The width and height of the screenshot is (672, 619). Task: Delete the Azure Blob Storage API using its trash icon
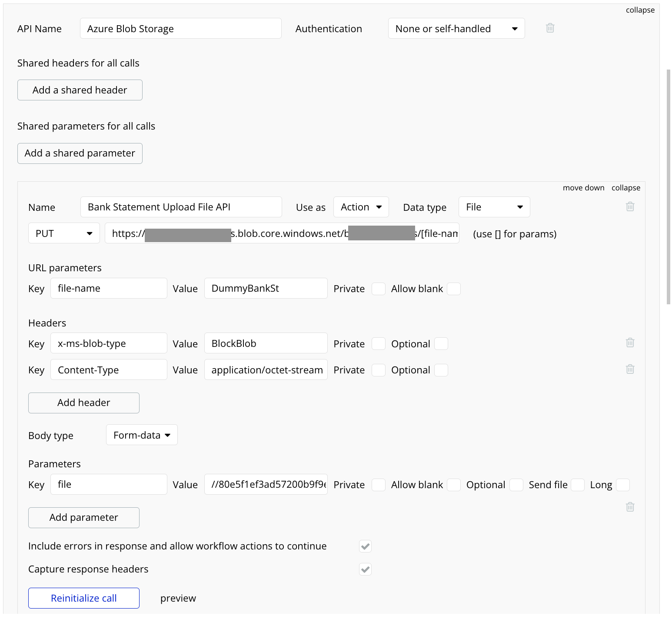tap(550, 28)
